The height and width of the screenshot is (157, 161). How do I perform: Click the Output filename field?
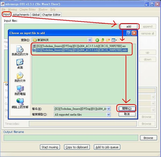(x=71, y=138)
